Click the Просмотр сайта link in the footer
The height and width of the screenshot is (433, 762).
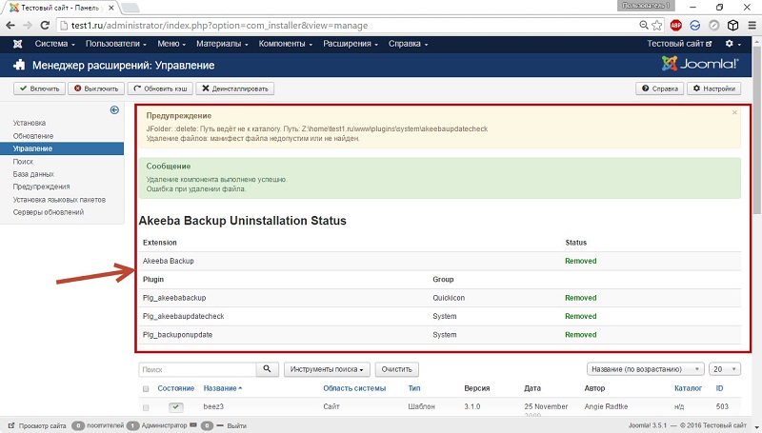pyautogui.click(x=37, y=425)
